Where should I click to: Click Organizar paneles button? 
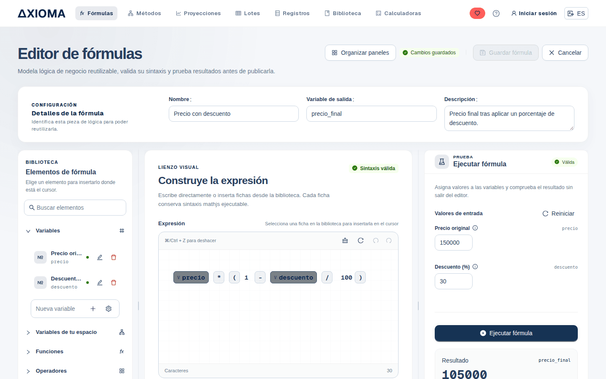coord(360,53)
